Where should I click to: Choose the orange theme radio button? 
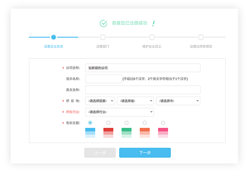click(144, 123)
